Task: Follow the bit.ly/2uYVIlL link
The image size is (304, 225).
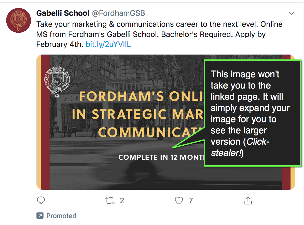Action: 108,44
